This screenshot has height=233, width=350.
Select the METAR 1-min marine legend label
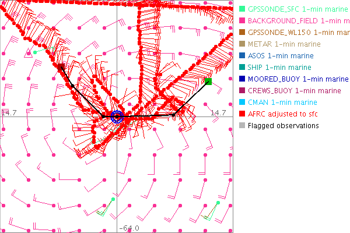point(284,44)
